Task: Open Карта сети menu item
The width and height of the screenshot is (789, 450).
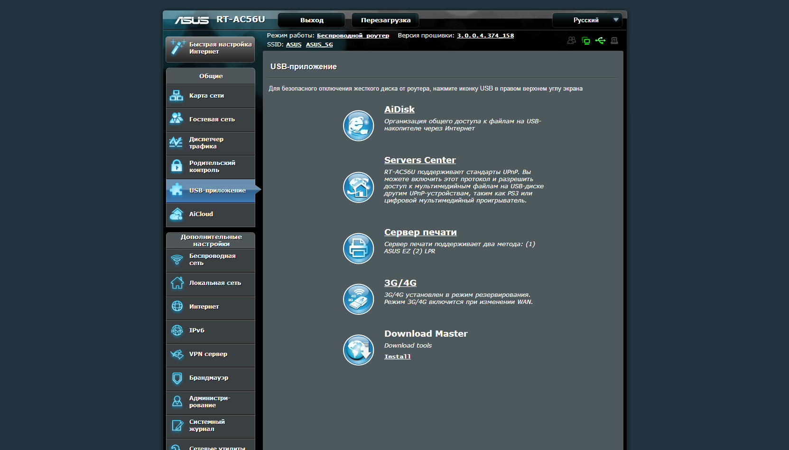Action: (x=211, y=96)
